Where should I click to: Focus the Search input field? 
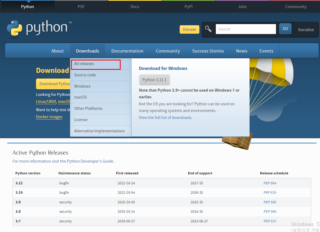(x=246, y=29)
